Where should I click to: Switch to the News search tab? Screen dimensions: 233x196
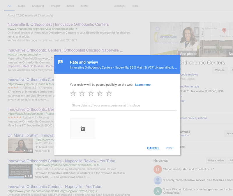(x=70, y=6)
